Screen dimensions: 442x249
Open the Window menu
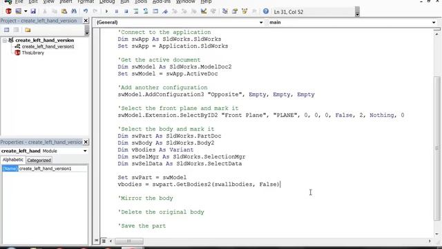click(x=186, y=1)
